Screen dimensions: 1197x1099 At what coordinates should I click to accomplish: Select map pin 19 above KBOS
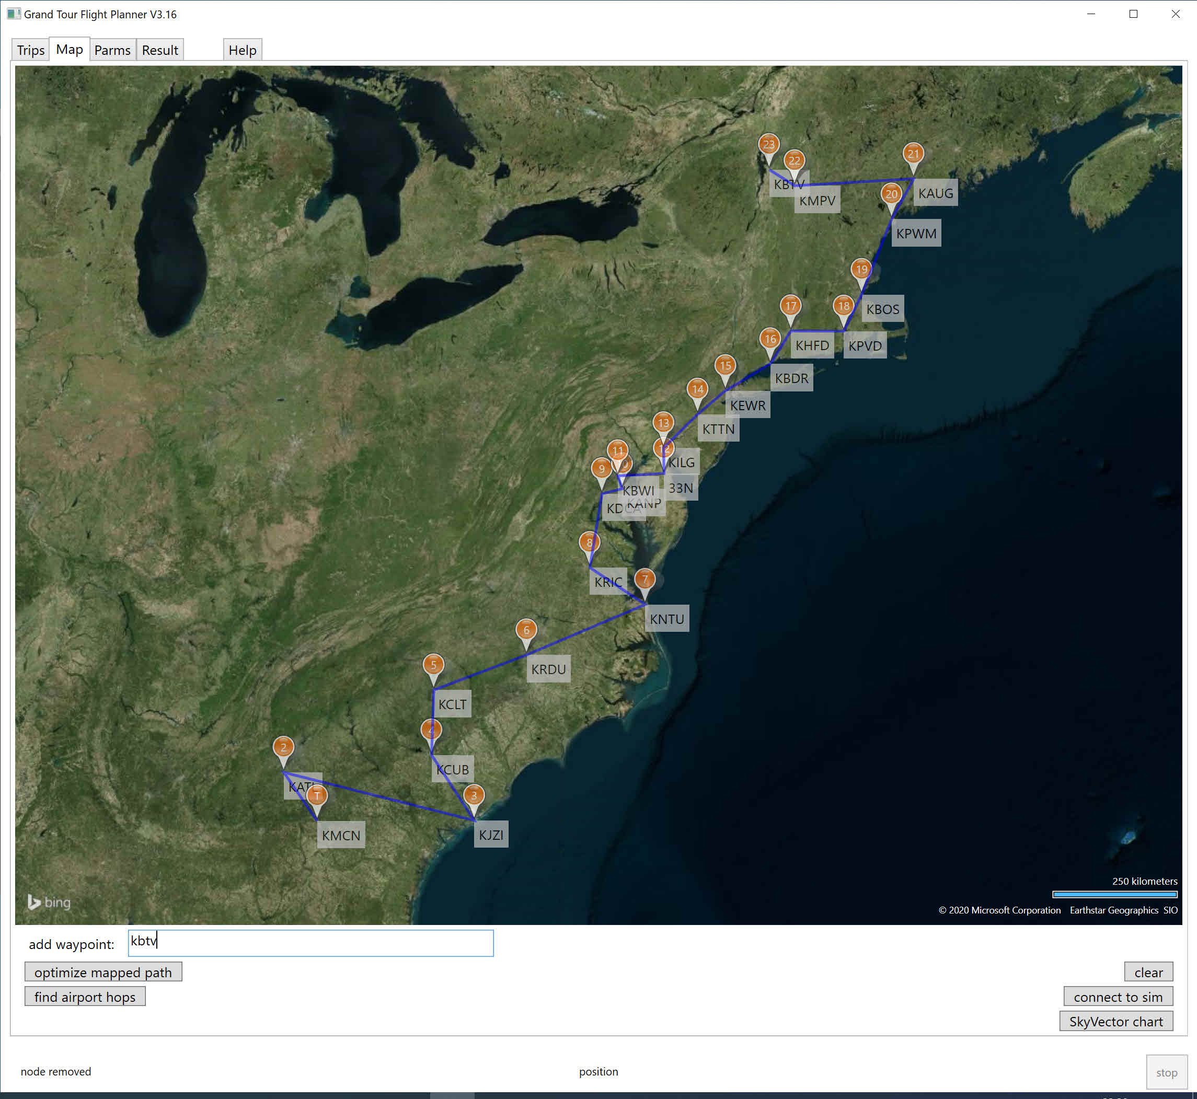coord(861,270)
